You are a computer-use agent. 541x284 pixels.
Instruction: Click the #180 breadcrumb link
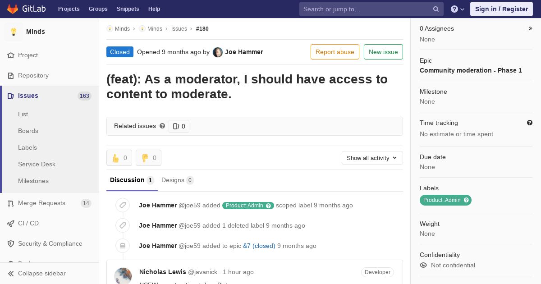click(x=202, y=29)
